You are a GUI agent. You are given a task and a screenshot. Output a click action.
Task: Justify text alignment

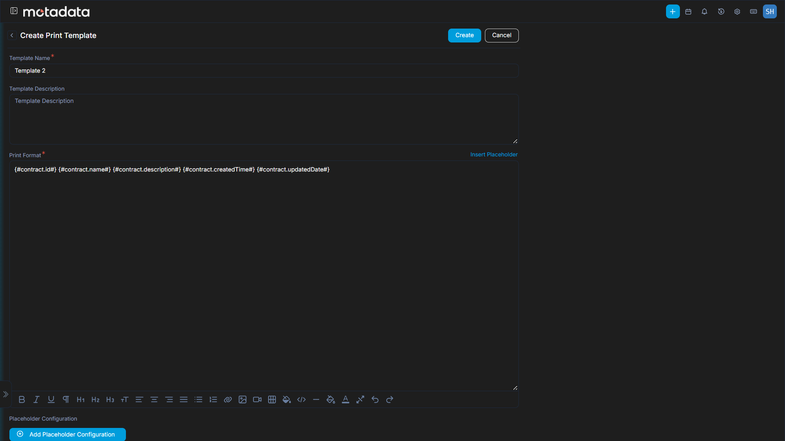point(184,400)
